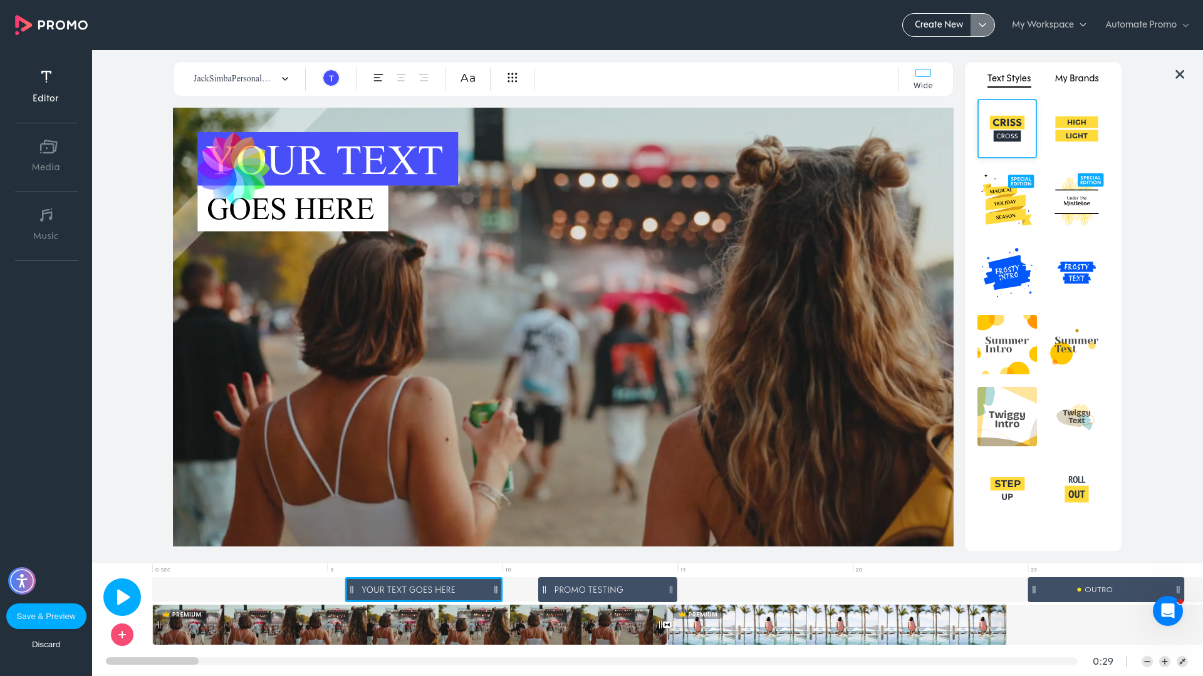The height and width of the screenshot is (676, 1203).
Task: Play the video preview
Action: click(x=122, y=597)
